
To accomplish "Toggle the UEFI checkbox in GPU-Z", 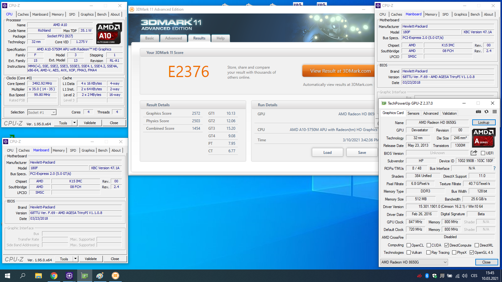I will [x=483, y=153].
